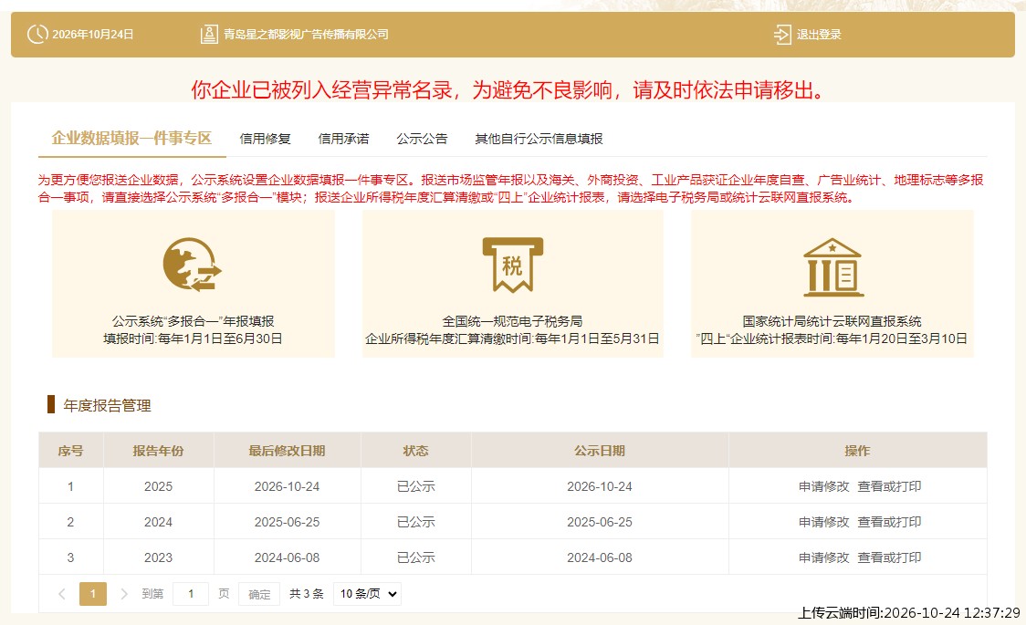Image resolution: width=1026 pixels, height=625 pixels.
Task: Open the 信用承诺 tab
Action: [x=343, y=139]
